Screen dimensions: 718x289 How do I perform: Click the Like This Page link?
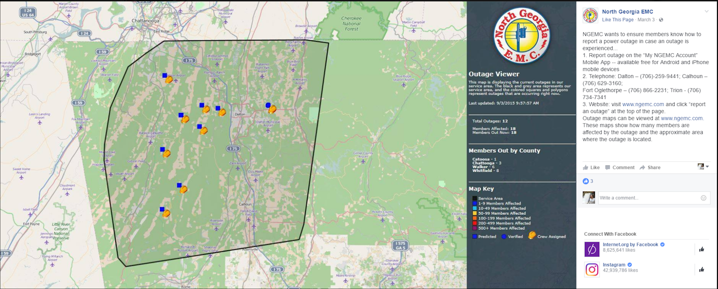pos(618,19)
